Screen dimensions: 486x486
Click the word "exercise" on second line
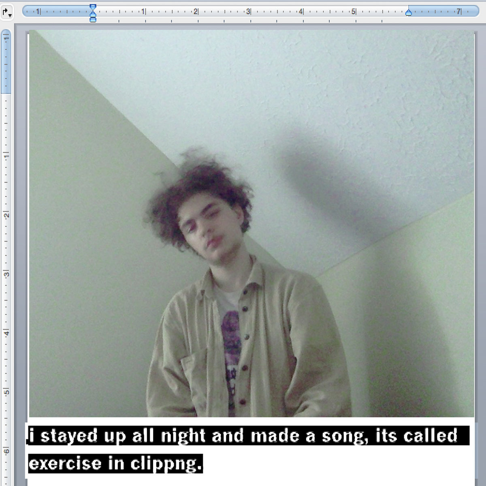point(65,463)
